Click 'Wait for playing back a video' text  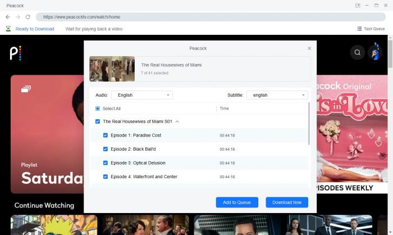(94, 29)
